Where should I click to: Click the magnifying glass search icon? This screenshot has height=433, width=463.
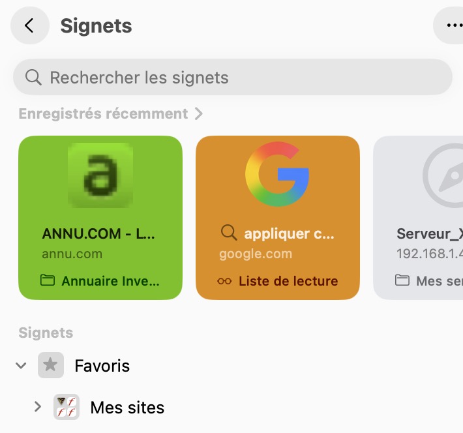[33, 78]
